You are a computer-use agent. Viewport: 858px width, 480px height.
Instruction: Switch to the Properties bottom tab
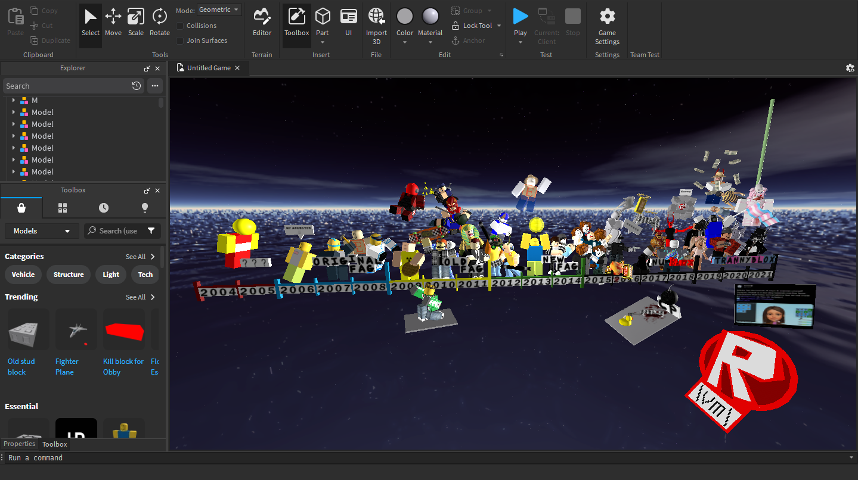[20, 444]
